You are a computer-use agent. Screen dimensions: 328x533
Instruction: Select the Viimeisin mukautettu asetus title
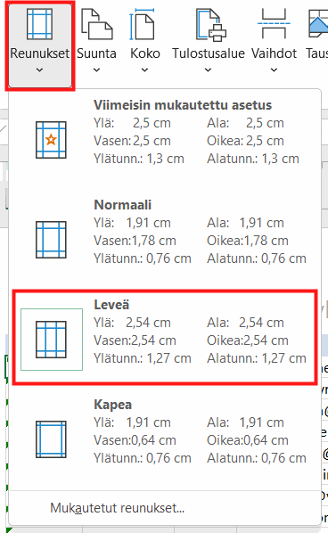[183, 105]
